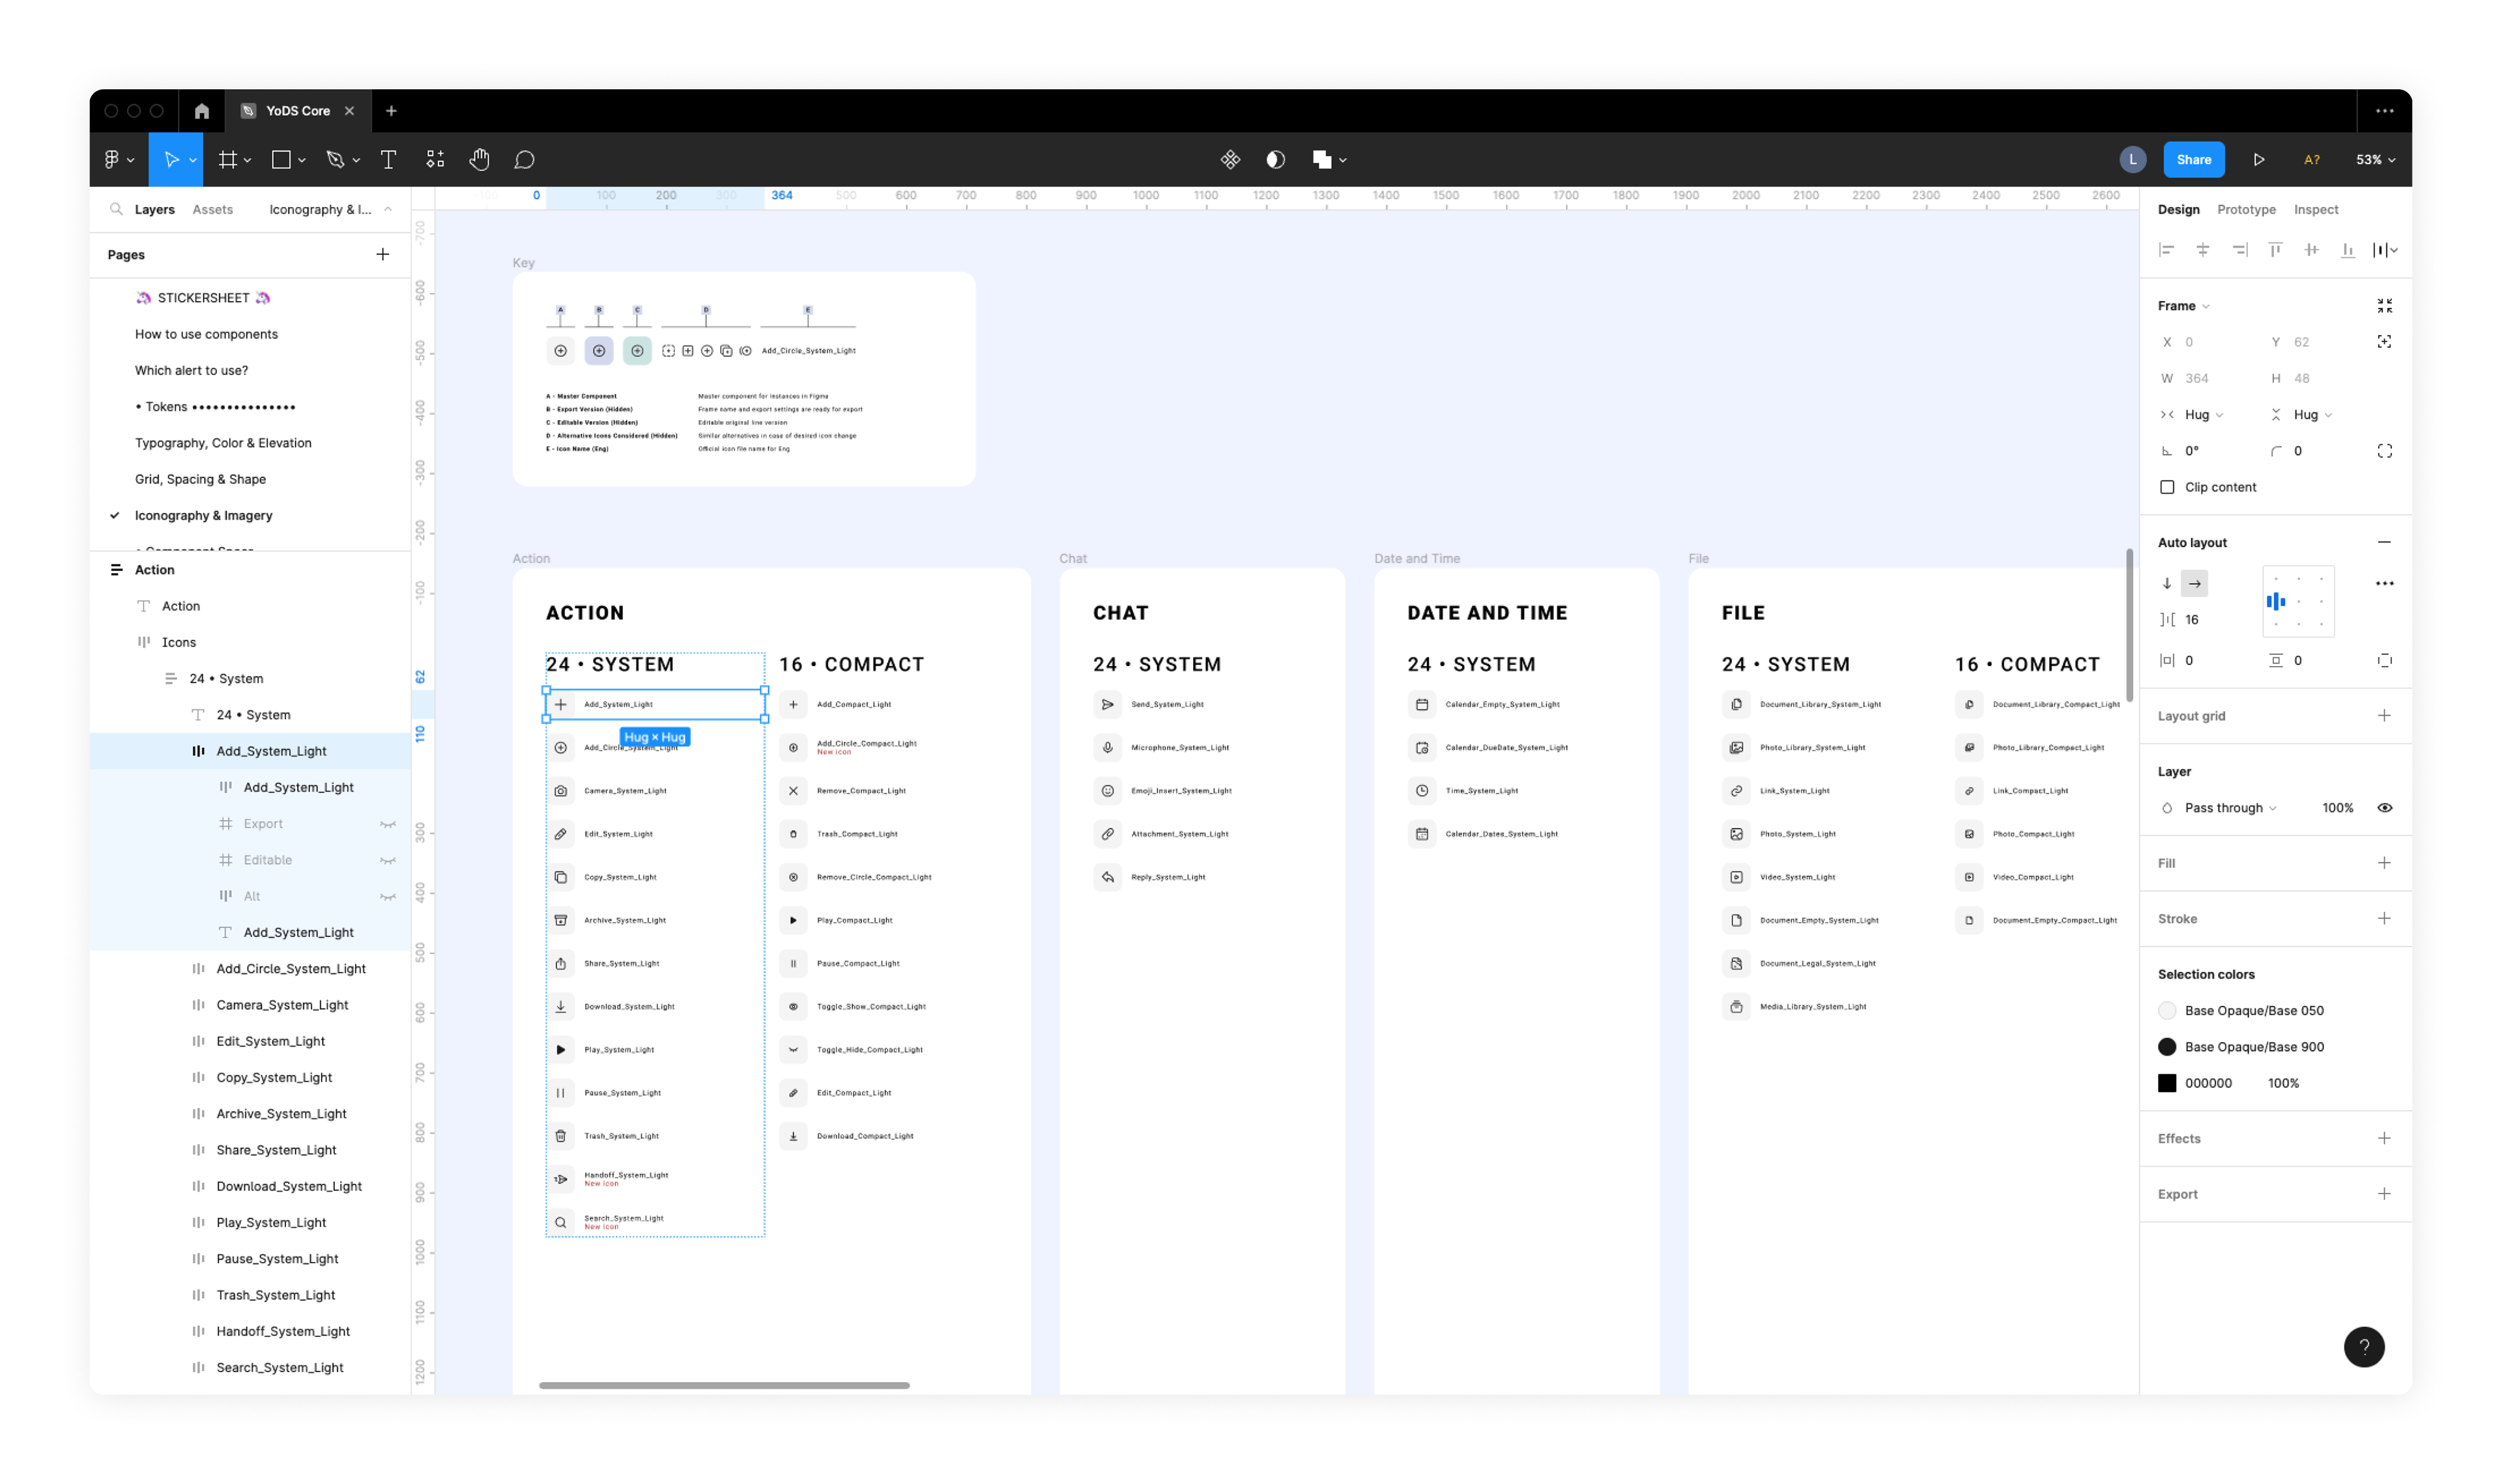Image resolution: width=2502 pixels, height=1484 pixels.
Task: Select the Comment tool
Action: pos(525,159)
